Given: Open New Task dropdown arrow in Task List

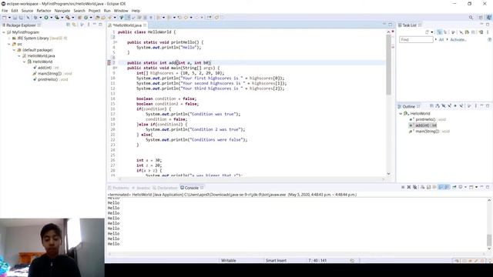Looking at the screenshot, I should tap(432, 32).
